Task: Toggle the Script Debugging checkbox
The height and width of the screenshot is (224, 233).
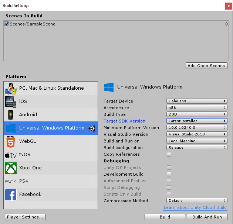Action: click(x=169, y=187)
